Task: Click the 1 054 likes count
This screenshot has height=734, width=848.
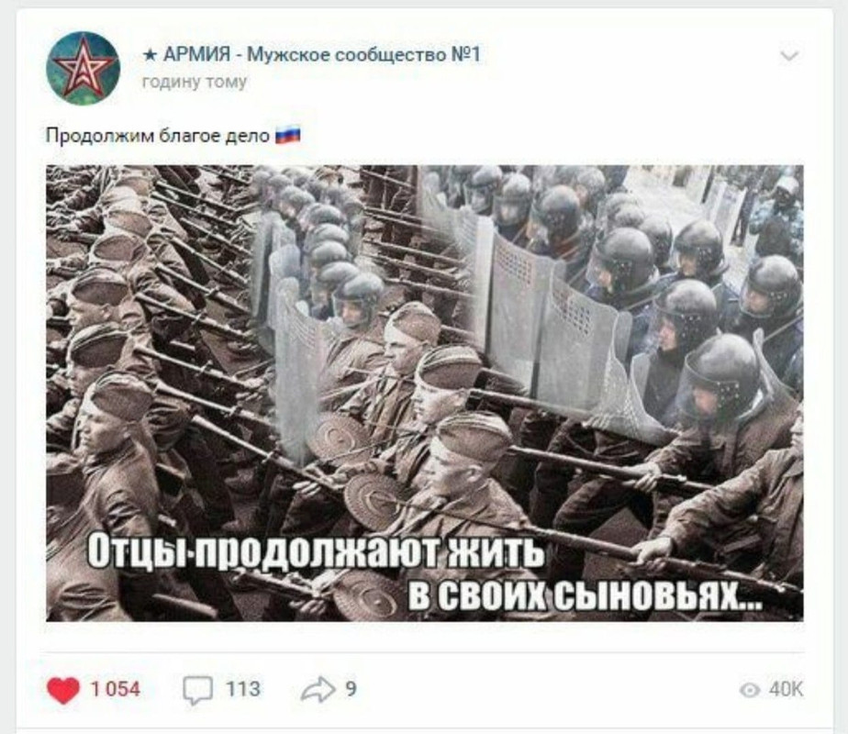Action: (116, 689)
